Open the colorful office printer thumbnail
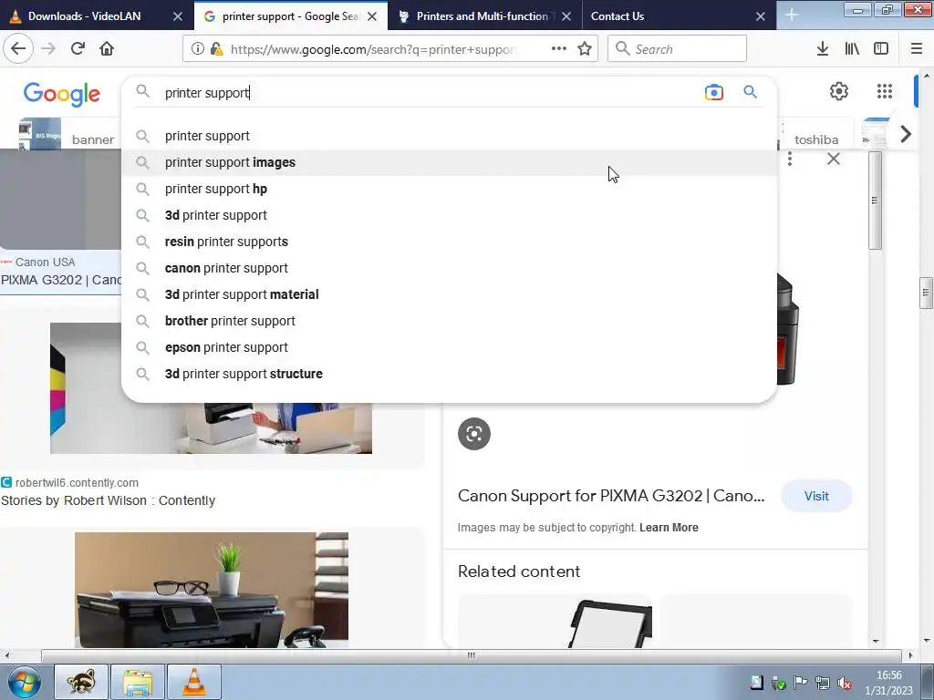This screenshot has width=934, height=700. 211,388
